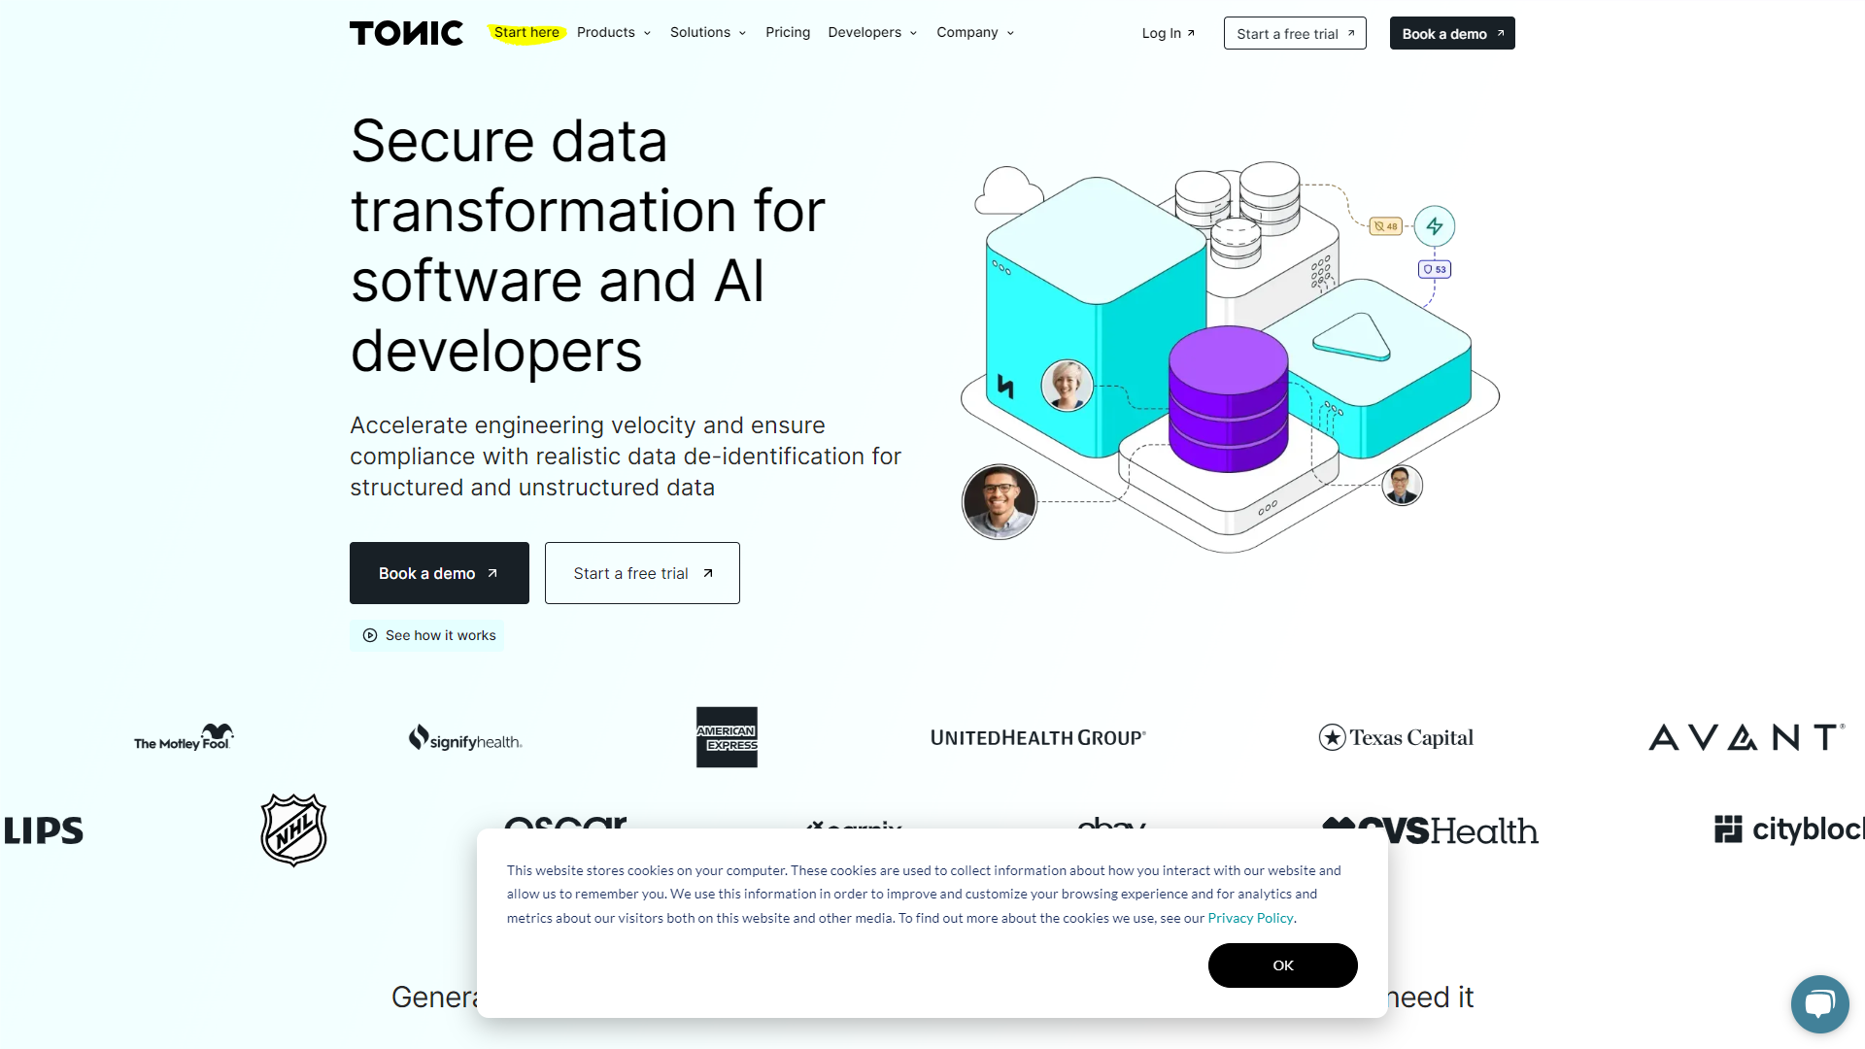The width and height of the screenshot is (1865, 1049).
Task: Select the American Express logo thumbnail
Action: [728, 736]
